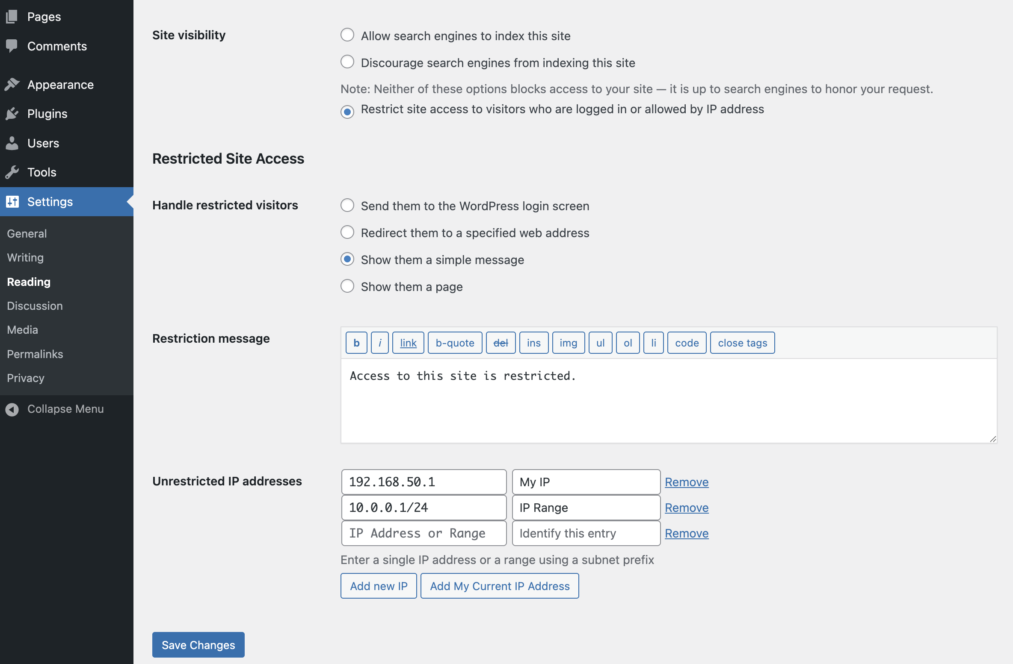The height and width of the screenshot is (664, 1013).
Task: Remove the 192.168.50.1 IP entry
Action: 686,482
